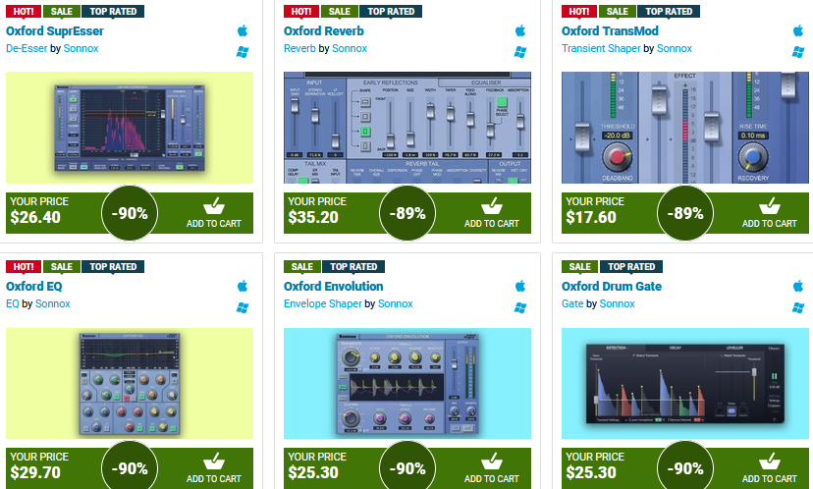
Task: Open the Envelope Shaper category link
Action: pos(322,303)
